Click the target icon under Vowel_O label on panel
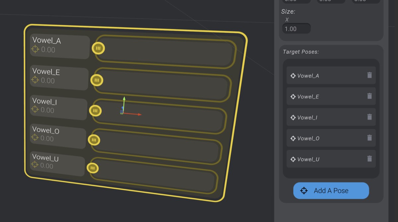 [x=34, y=138]
